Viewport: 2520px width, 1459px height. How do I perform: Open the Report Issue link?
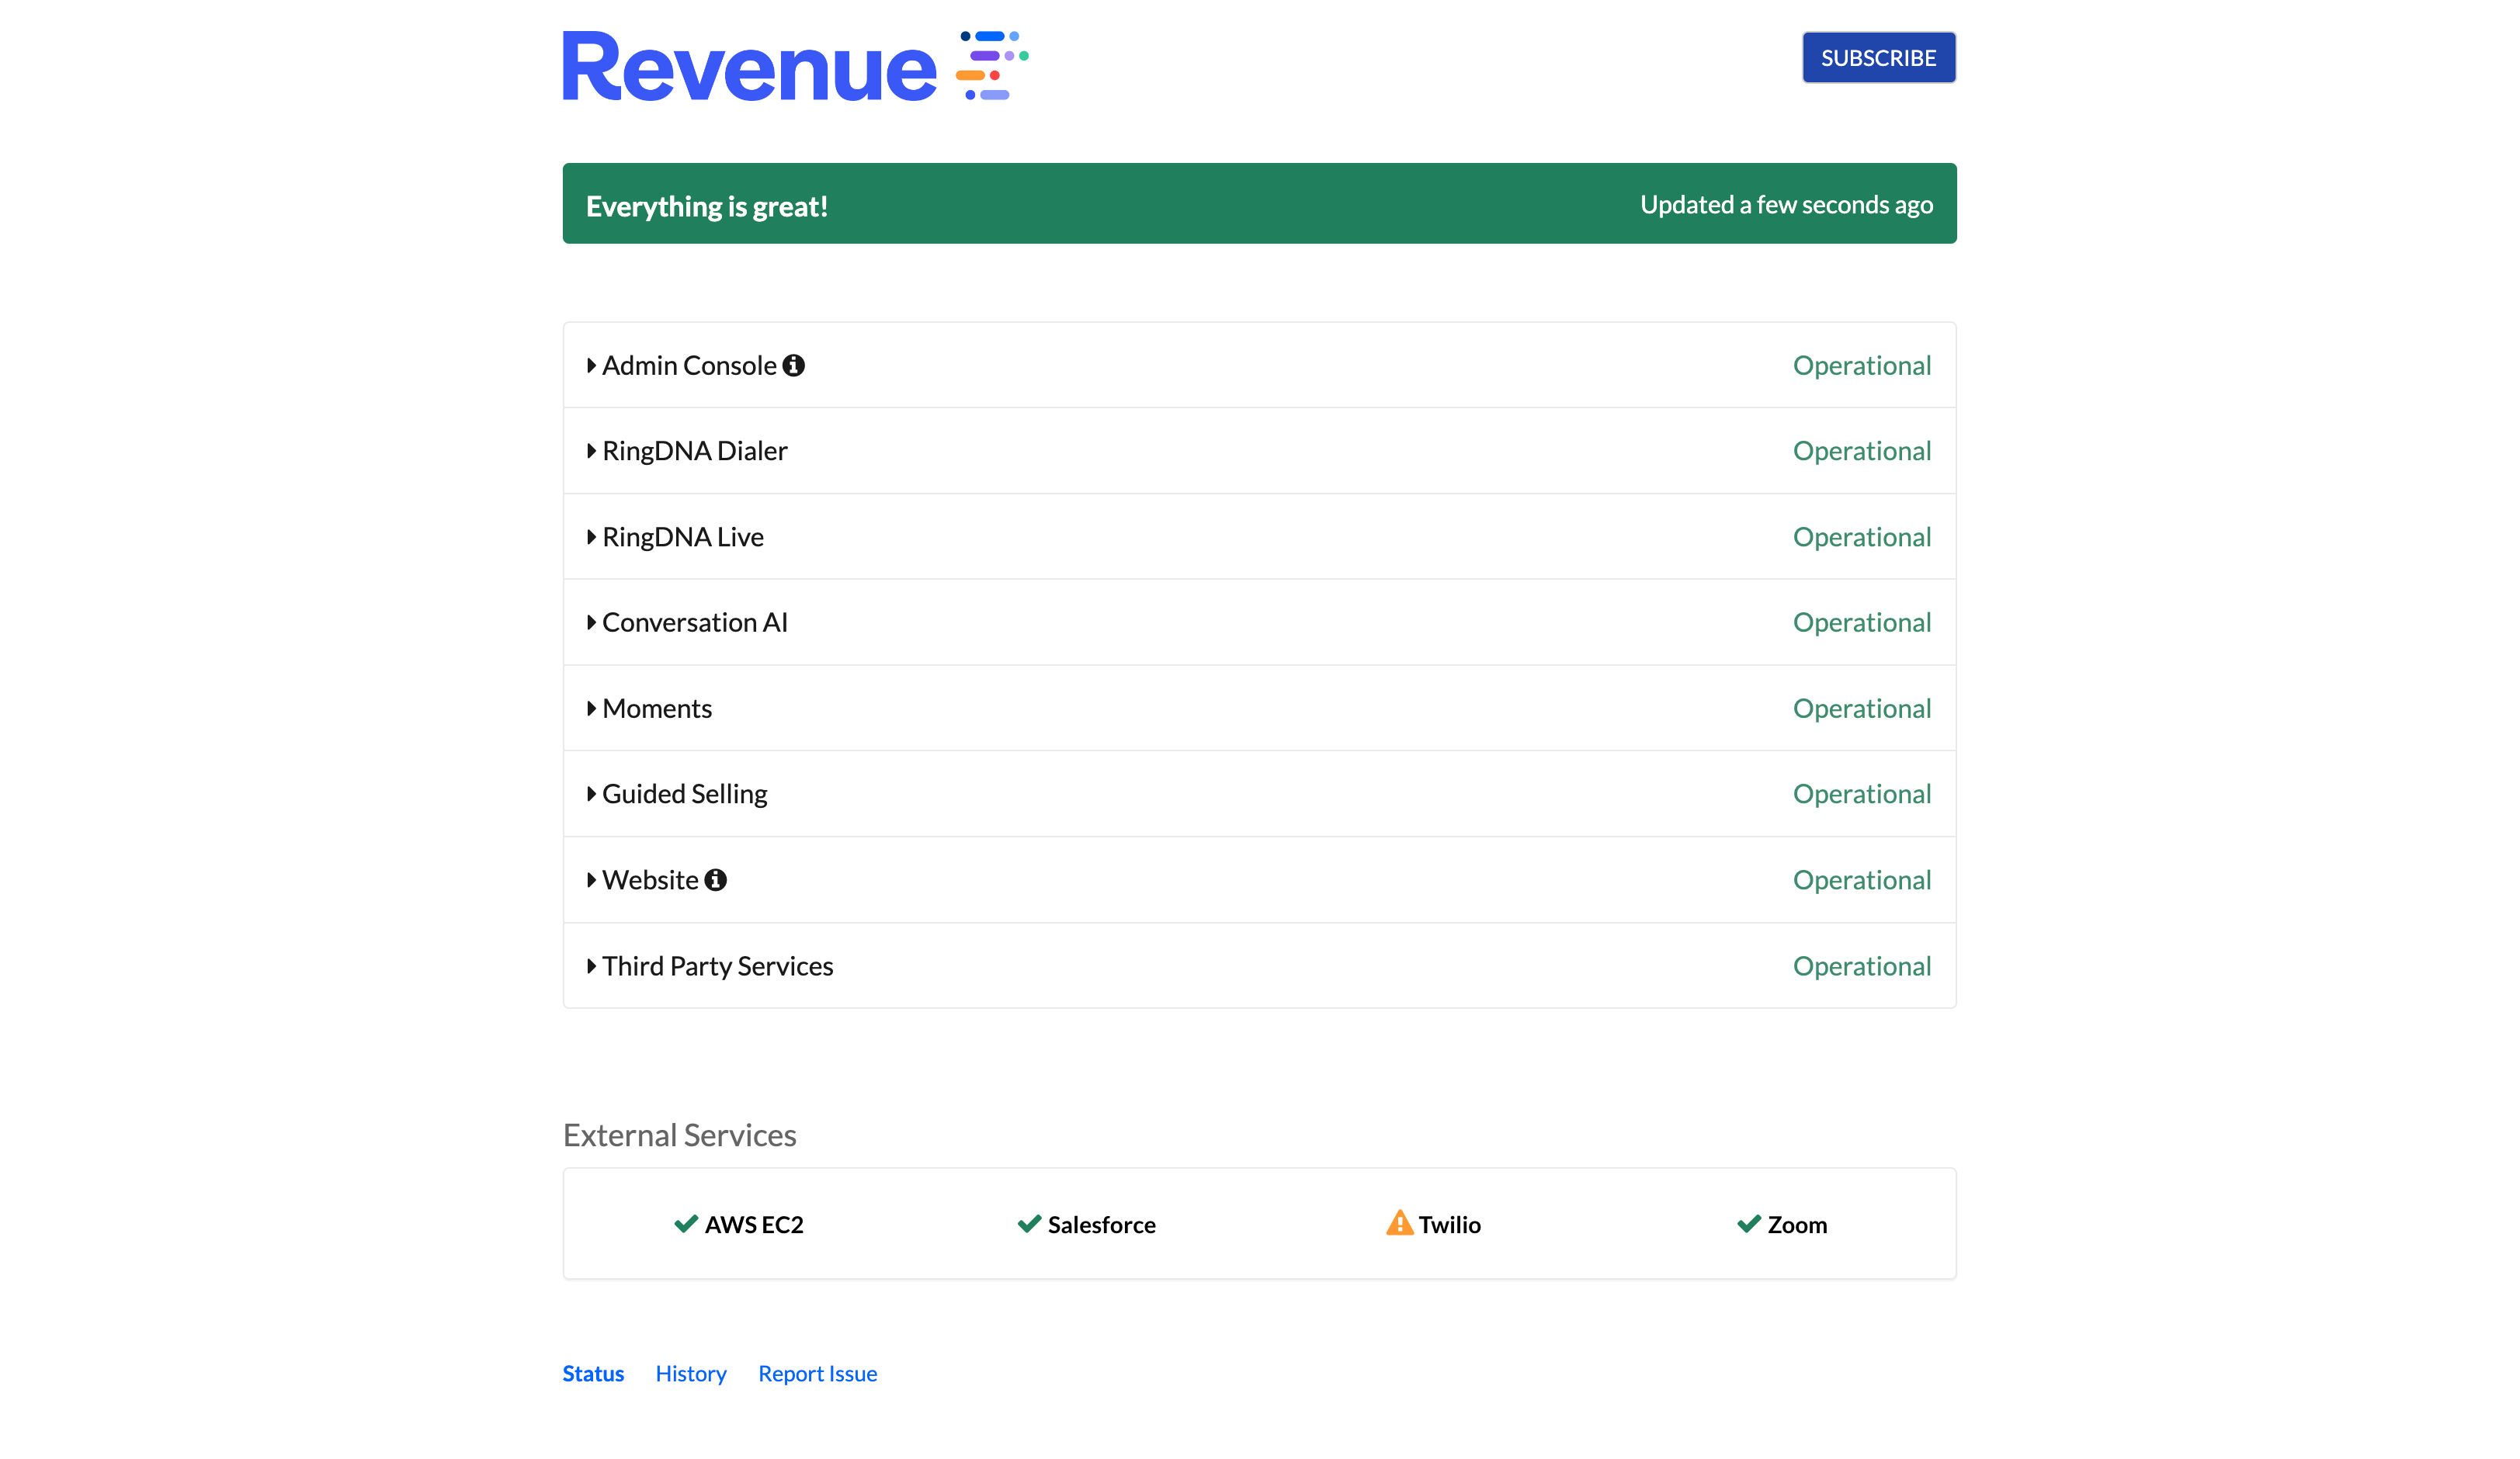[x=817, y=1374]
